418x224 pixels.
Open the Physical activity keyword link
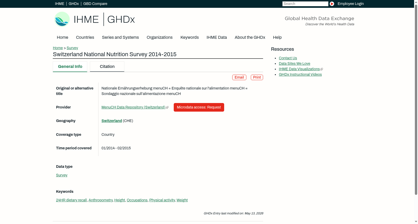pos(162,200)
